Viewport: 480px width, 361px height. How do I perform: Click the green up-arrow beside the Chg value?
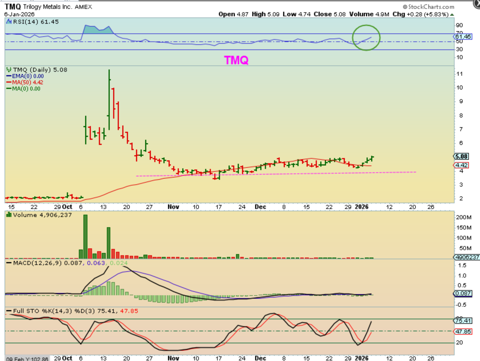click(452, 14)
